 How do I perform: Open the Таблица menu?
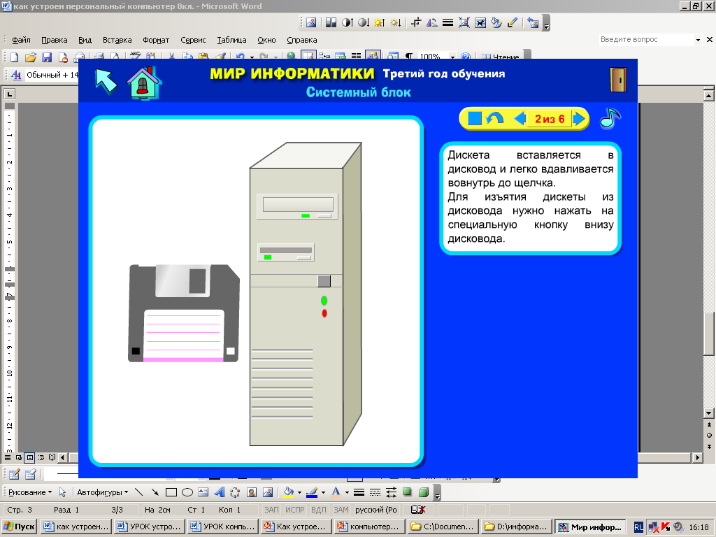click(x=231, y=40)
